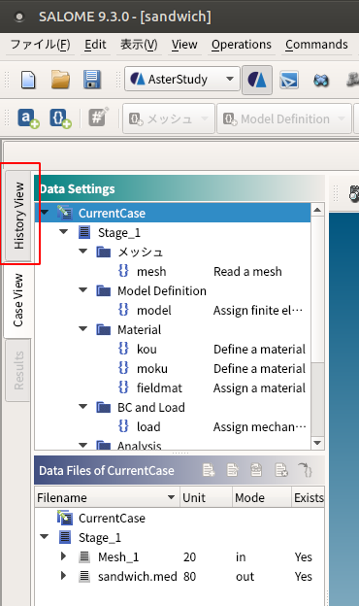359x606 pixels.
Task: Collapse the Model Definition category node
Action: pyautogui.click(x=83, y=289)
